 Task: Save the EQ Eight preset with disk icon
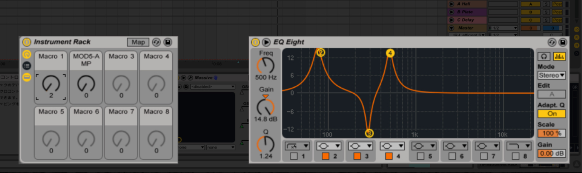click(x=563, y=42)
